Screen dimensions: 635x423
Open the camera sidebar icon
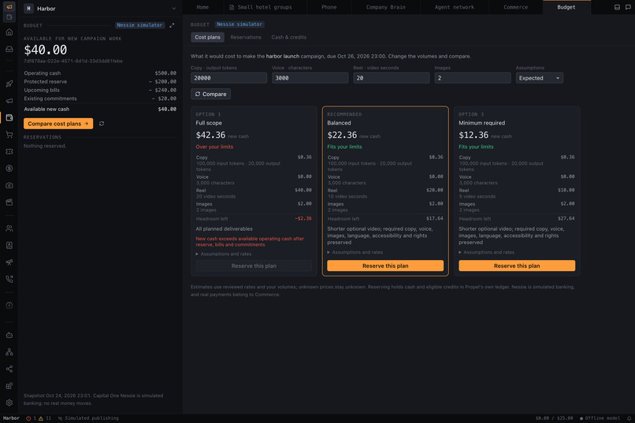point(9,185)
